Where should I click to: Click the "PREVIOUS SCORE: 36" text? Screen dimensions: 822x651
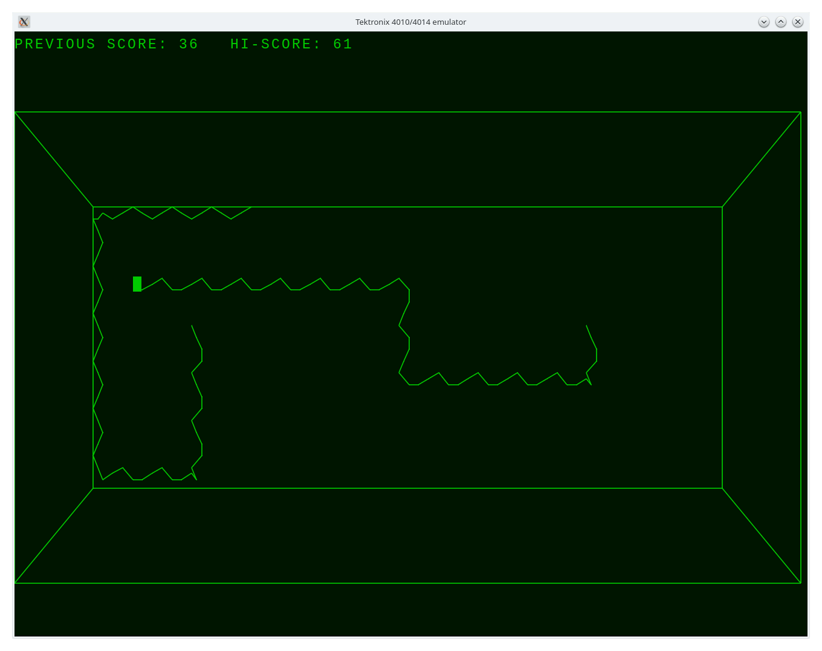coord(106,44)
